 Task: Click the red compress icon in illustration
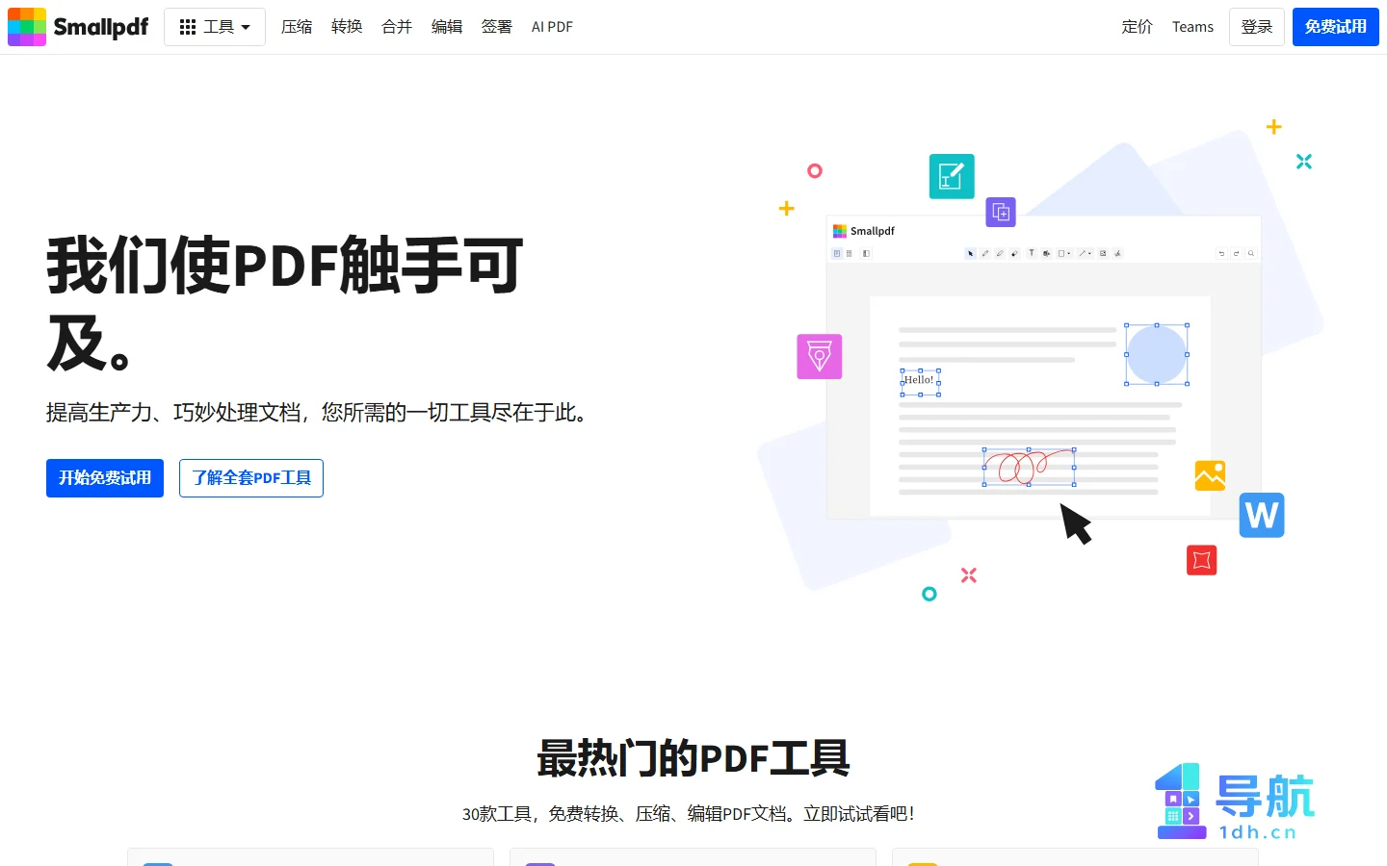(1202, 560)
